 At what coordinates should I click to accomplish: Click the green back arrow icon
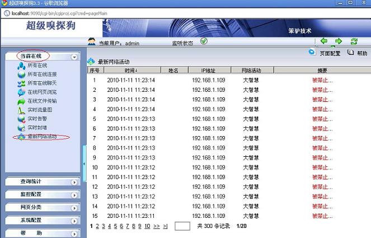pyautogui.click(x=324, y=41)
